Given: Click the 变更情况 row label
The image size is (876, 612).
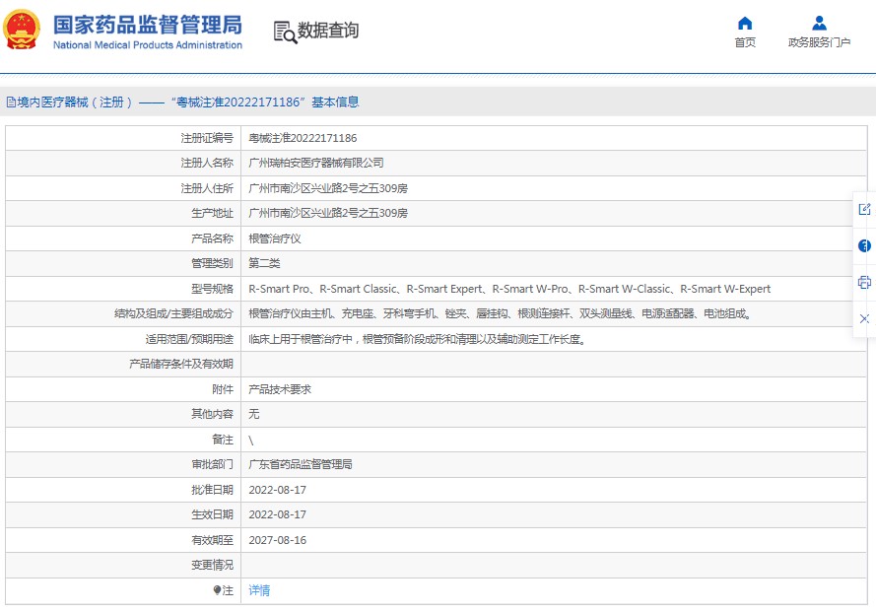Looking at the screenshot, I should point(212,565).
